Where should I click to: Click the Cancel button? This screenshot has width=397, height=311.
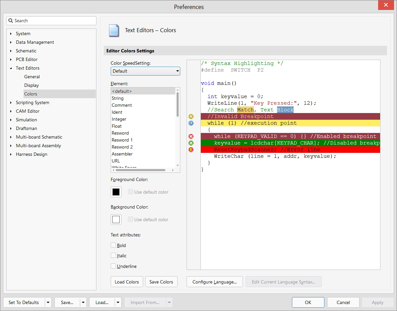click(x=343, y=302)
